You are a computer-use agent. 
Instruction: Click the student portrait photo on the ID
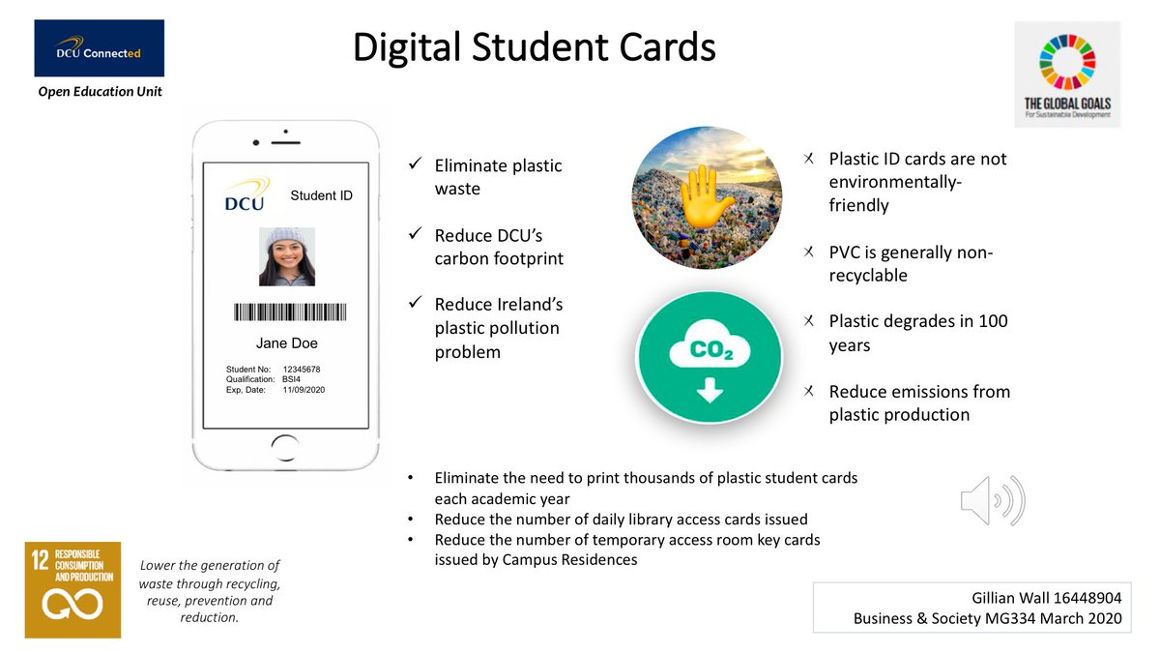(x=287, y=256)
